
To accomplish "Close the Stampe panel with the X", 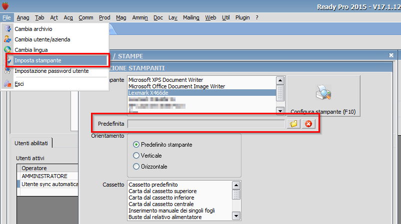I will [x=391, y=55].
